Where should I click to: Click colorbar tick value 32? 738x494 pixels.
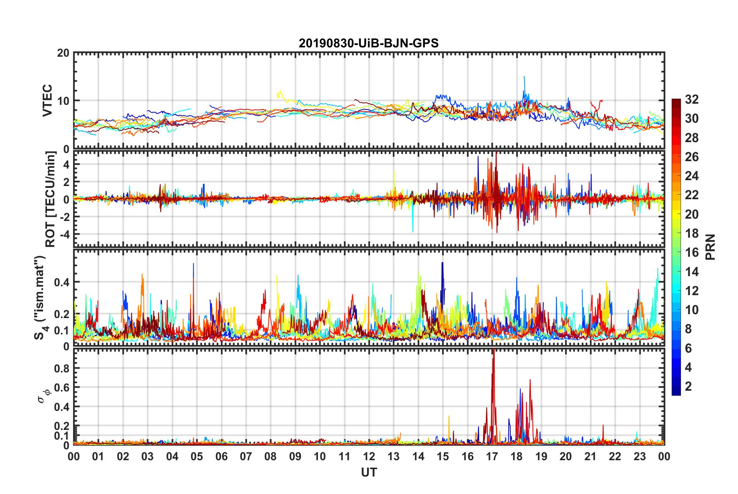pyautogui.click(x=691, y=100)
